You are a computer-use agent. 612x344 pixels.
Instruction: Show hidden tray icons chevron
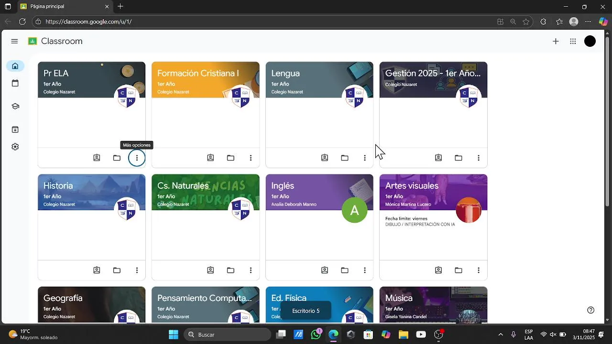click(501, 334)
